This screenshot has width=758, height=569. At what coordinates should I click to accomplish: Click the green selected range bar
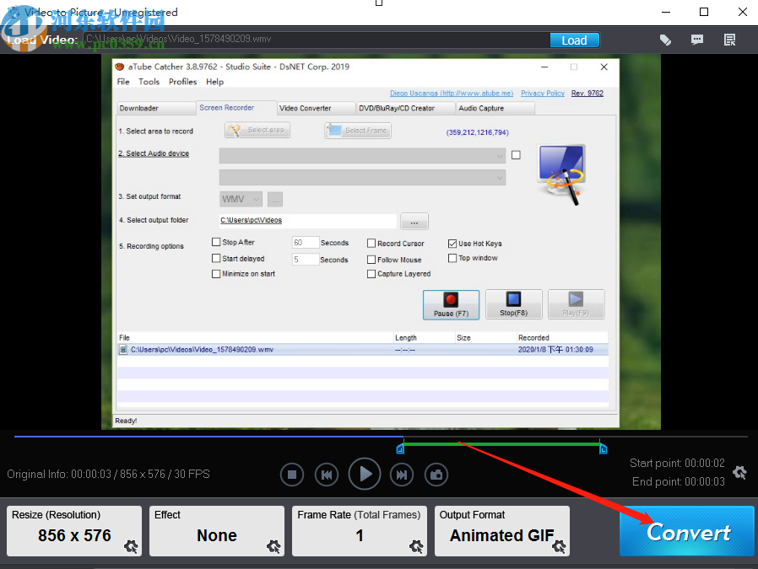click(501, 444)
